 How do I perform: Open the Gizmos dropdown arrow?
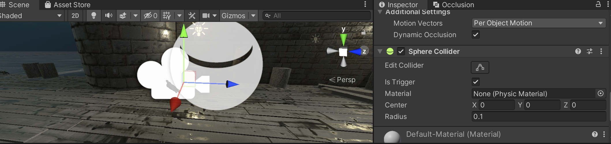pos(253,16)
